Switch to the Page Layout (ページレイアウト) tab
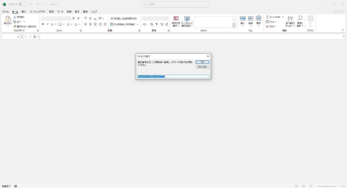347x188 pixels. coord(38,12)
